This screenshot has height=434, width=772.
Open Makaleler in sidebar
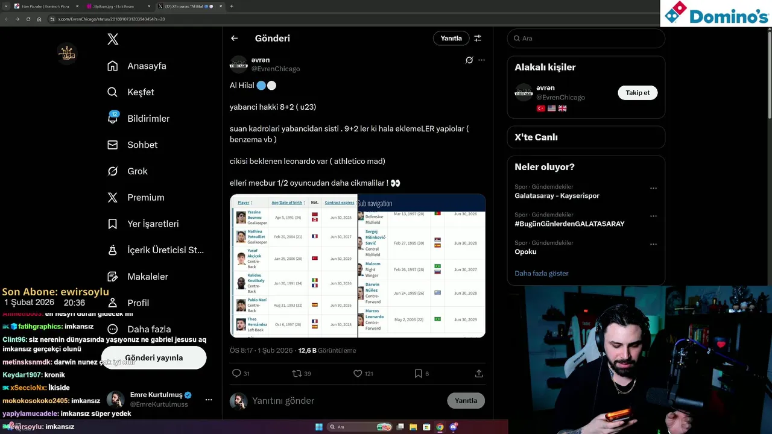(x=138, y=276)
